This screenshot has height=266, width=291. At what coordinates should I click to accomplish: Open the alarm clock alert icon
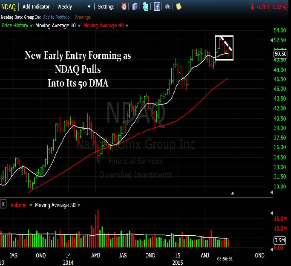124,7
